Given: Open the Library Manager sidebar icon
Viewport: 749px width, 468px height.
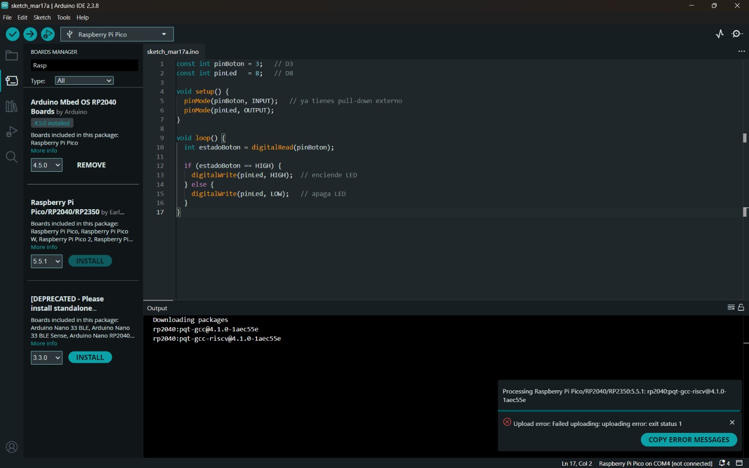Looking at the screenshot, I should (12, 106).
